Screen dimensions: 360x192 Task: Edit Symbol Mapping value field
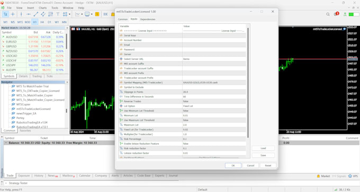click(x=214, y=83)
